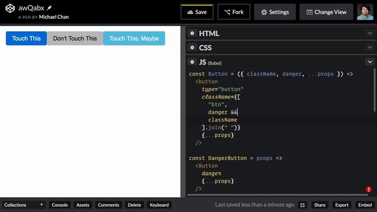Place cursor after 'danger &&' in code
This screenshot has width=377, height=212.
pyautogui.click(x=238, y=112)
